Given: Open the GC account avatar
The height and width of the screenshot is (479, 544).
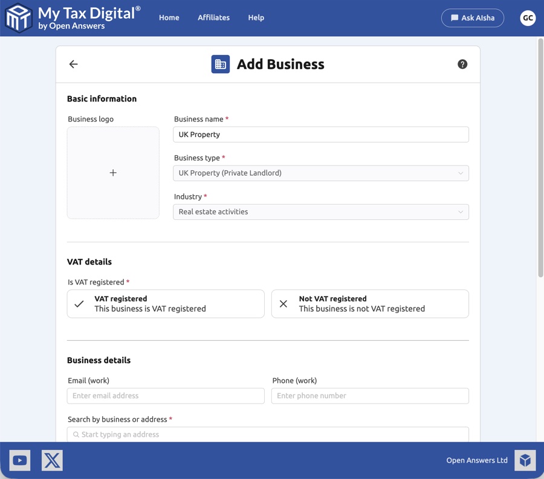Looking at the screenshot, I should click(528, 18).
